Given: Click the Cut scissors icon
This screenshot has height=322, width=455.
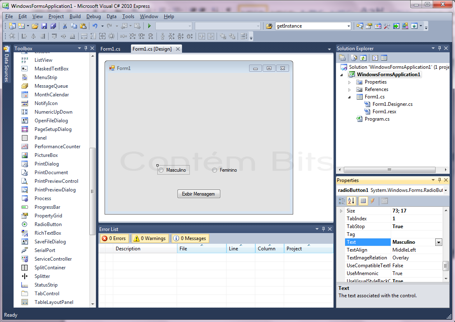Looking at the screenshot, I should pyautogui.click(x=65, y=26).
